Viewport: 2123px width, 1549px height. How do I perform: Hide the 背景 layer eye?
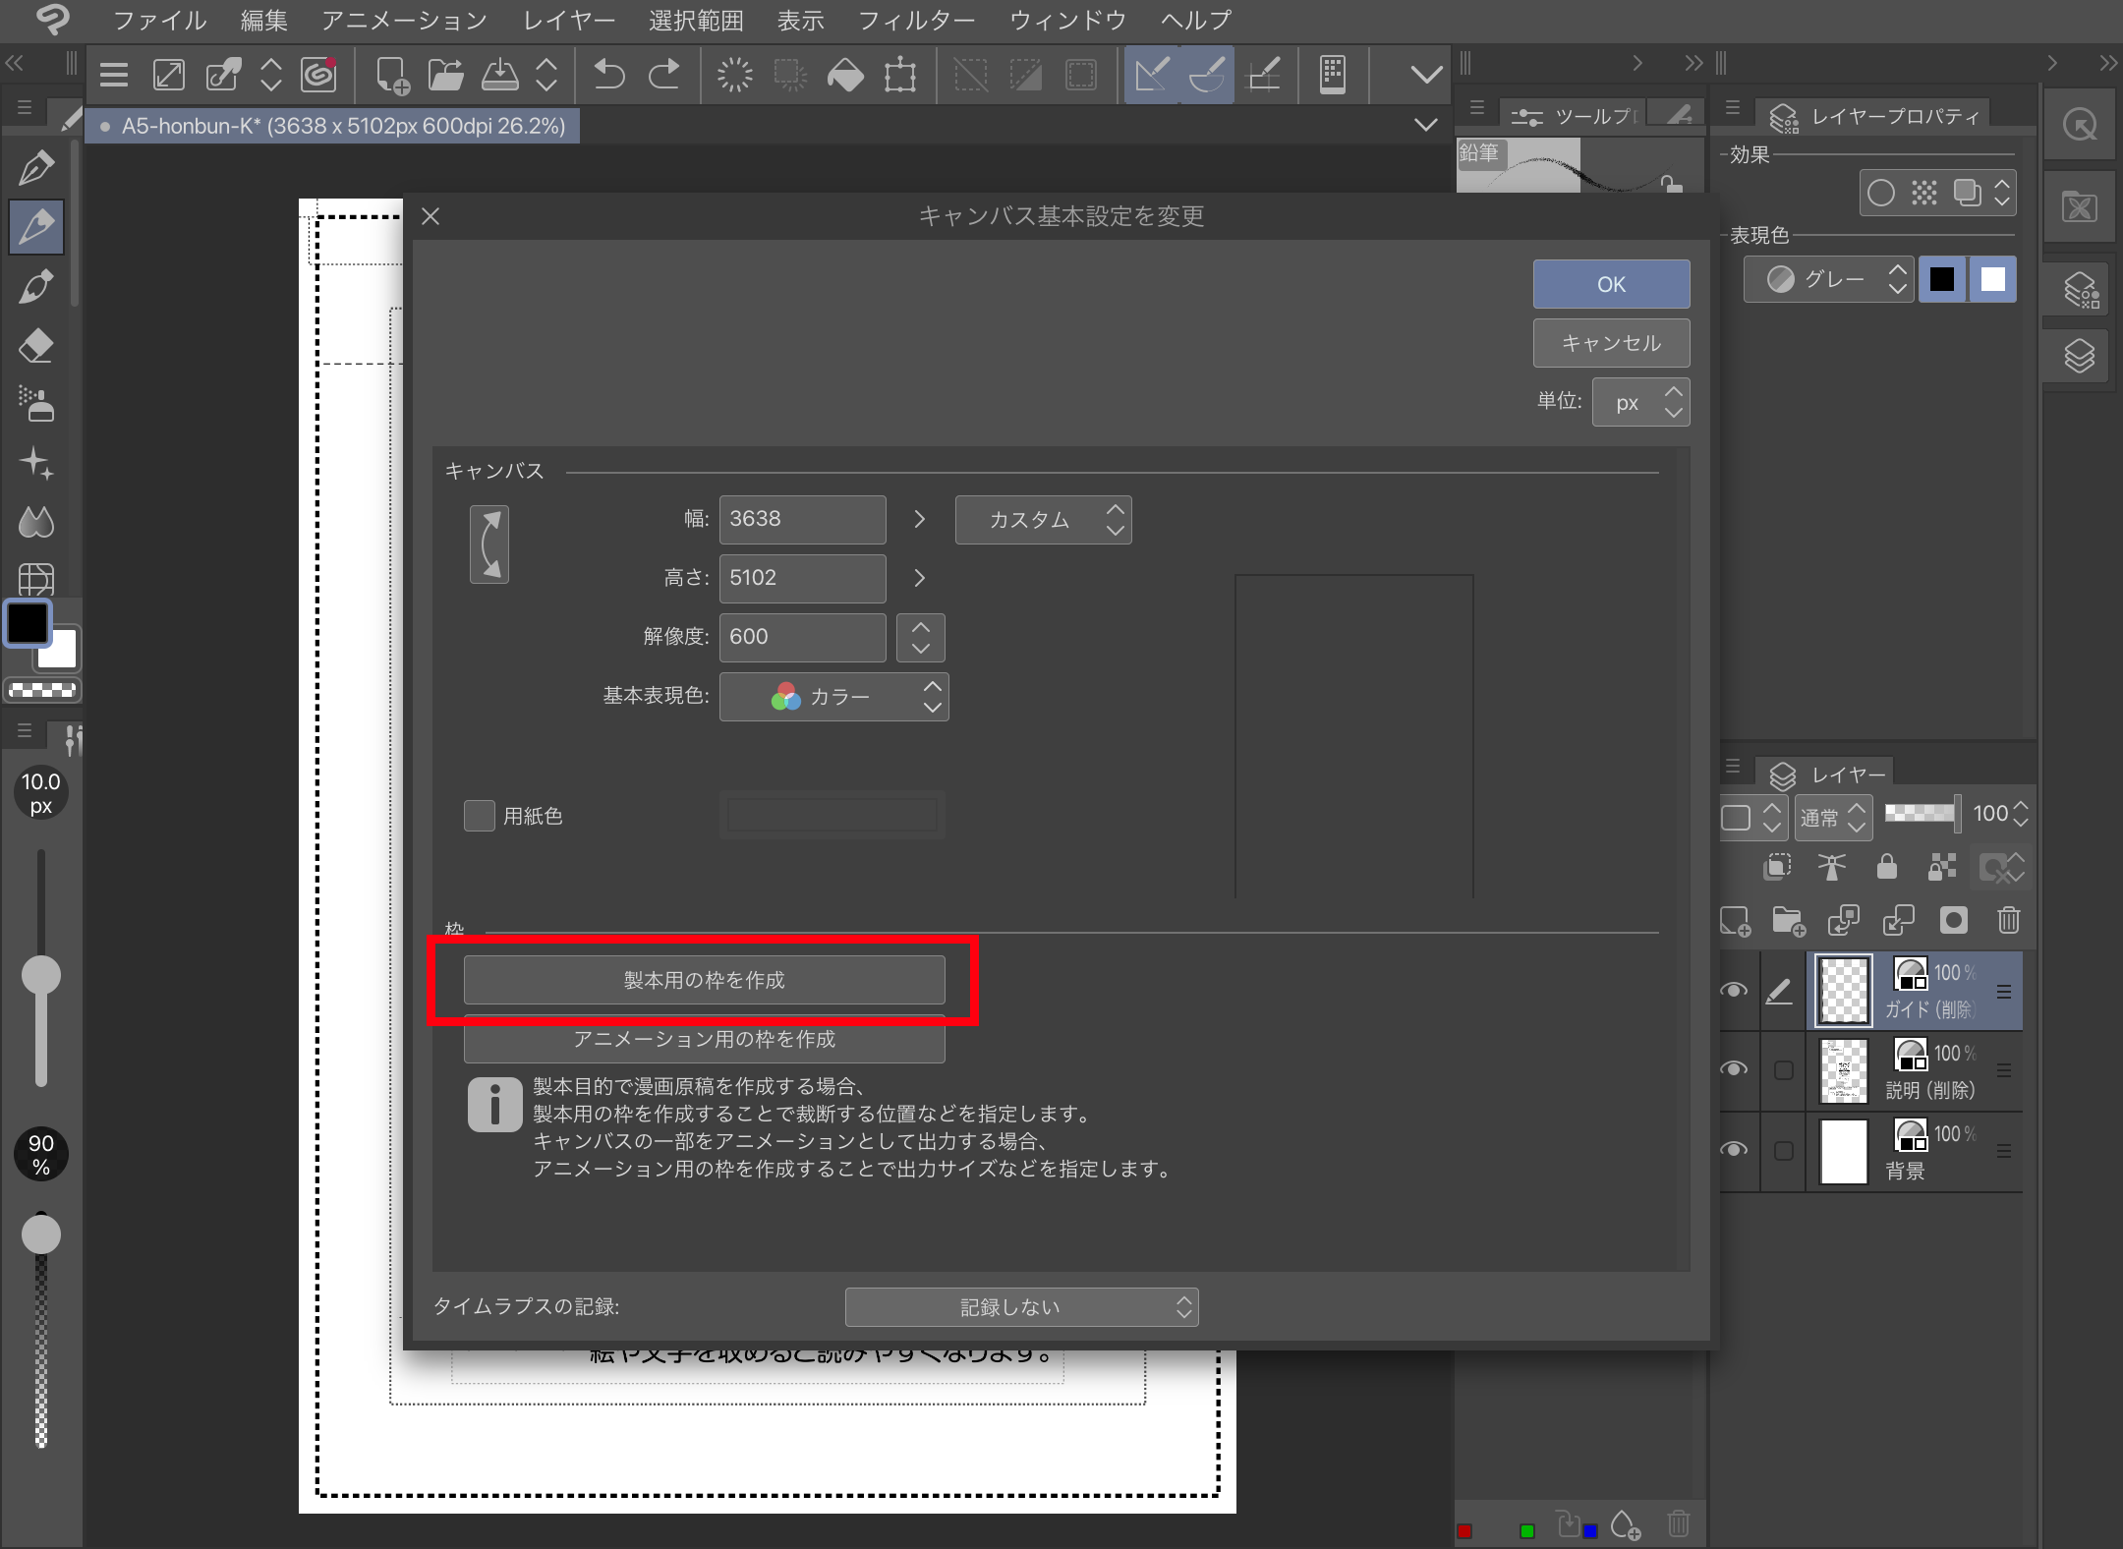pos(1735,1150)
